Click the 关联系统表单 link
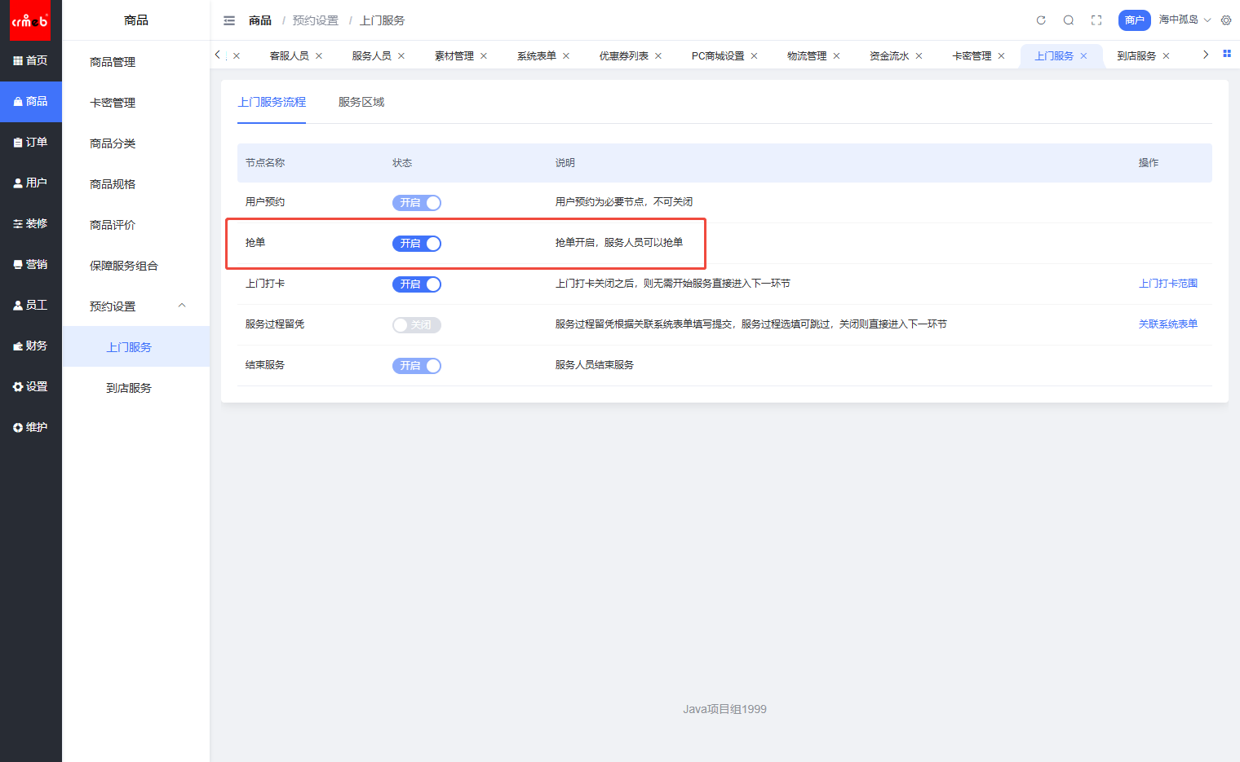The width and height of the screenshot is (1240, 762). [1168, 324]
